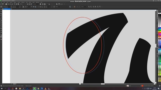The width and height of the screenshot is (161, 90).
Task: Click the Full-screen preview icon
Action: pos(41,4)
